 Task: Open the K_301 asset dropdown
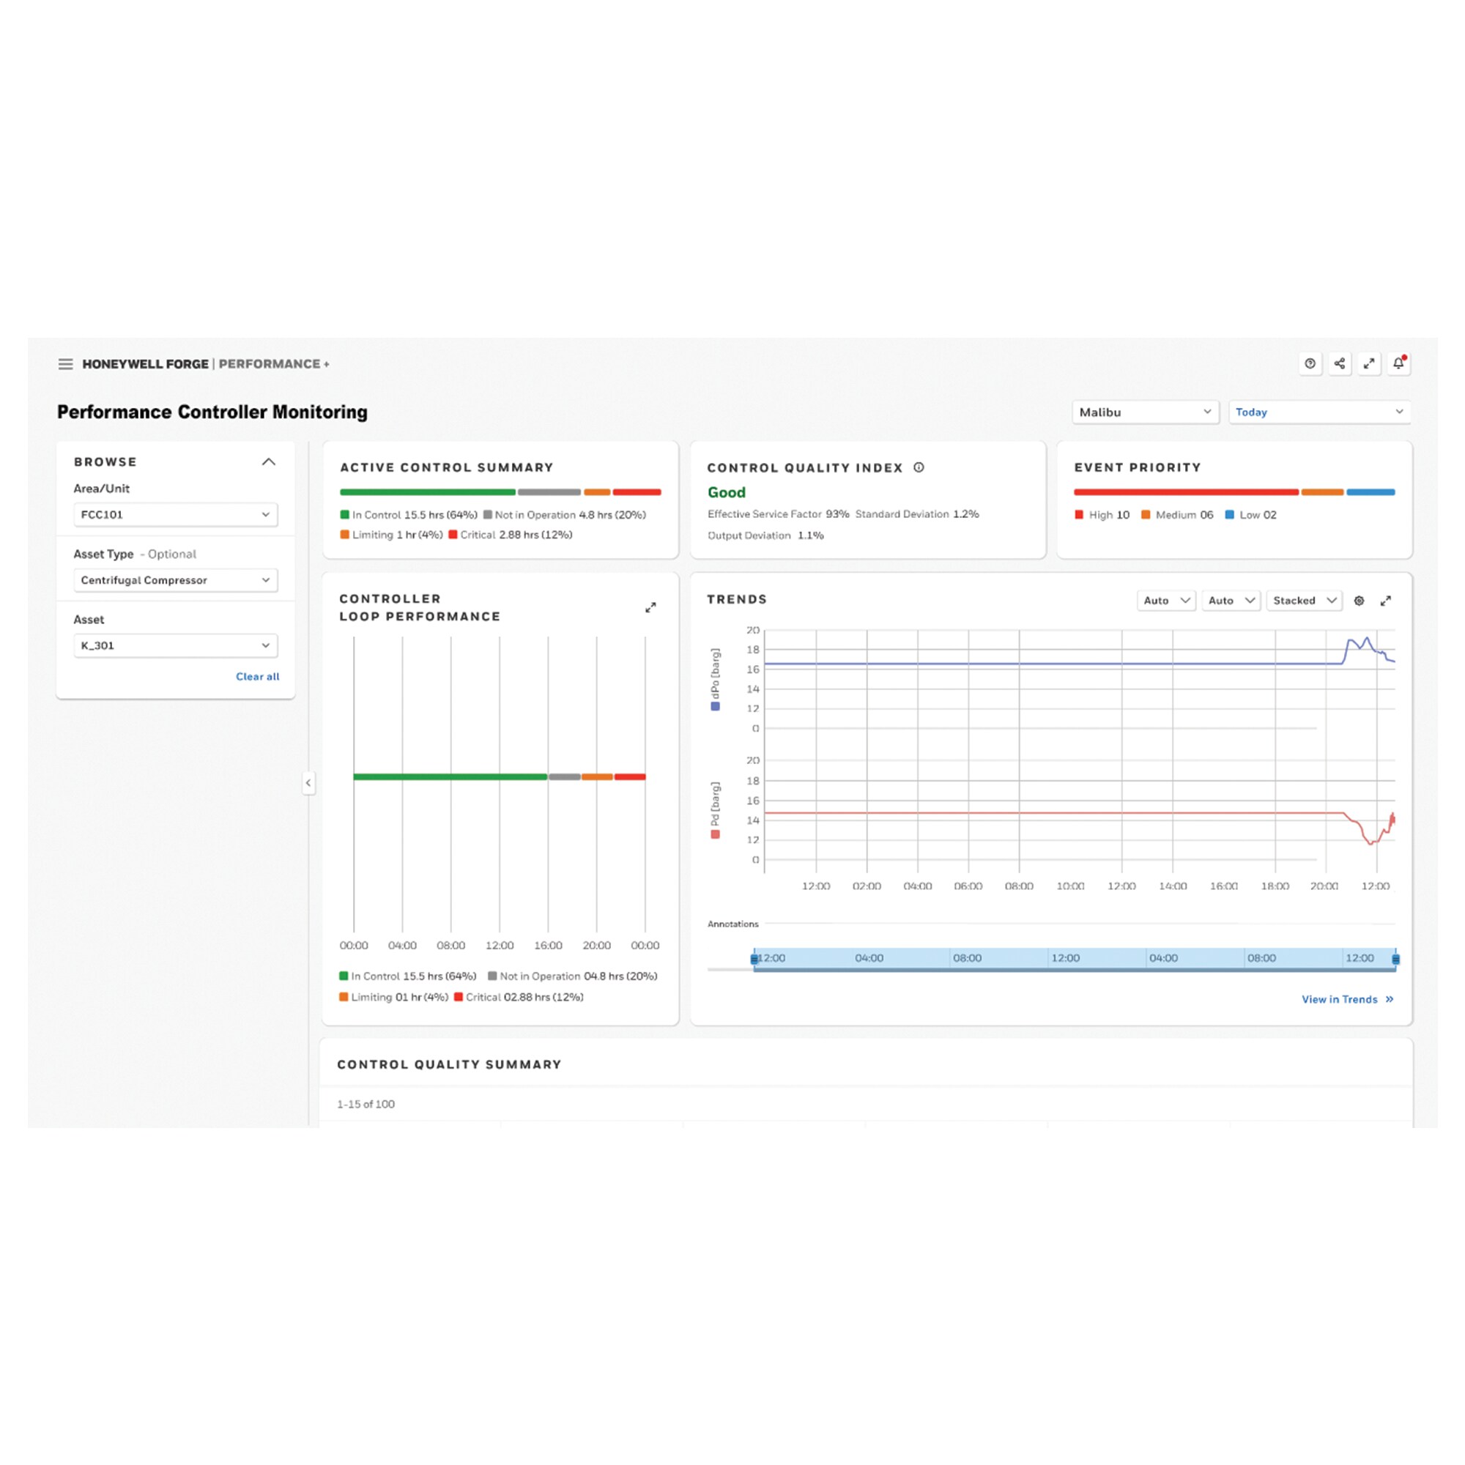tap(175, 645)
